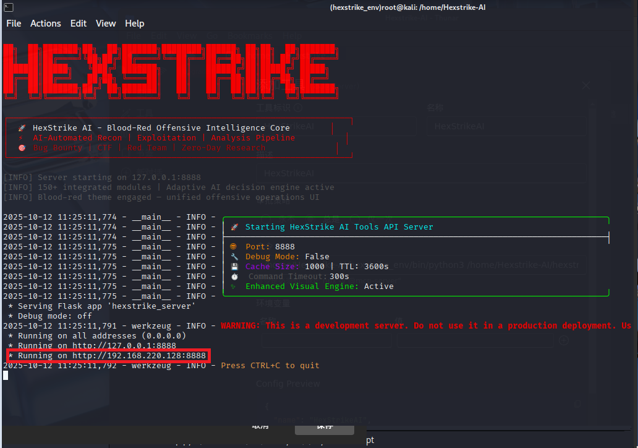This screenshot has height=448, width=638.
Task: Click the wrench icon next to Debug Mode
Action: pos(234,257)
